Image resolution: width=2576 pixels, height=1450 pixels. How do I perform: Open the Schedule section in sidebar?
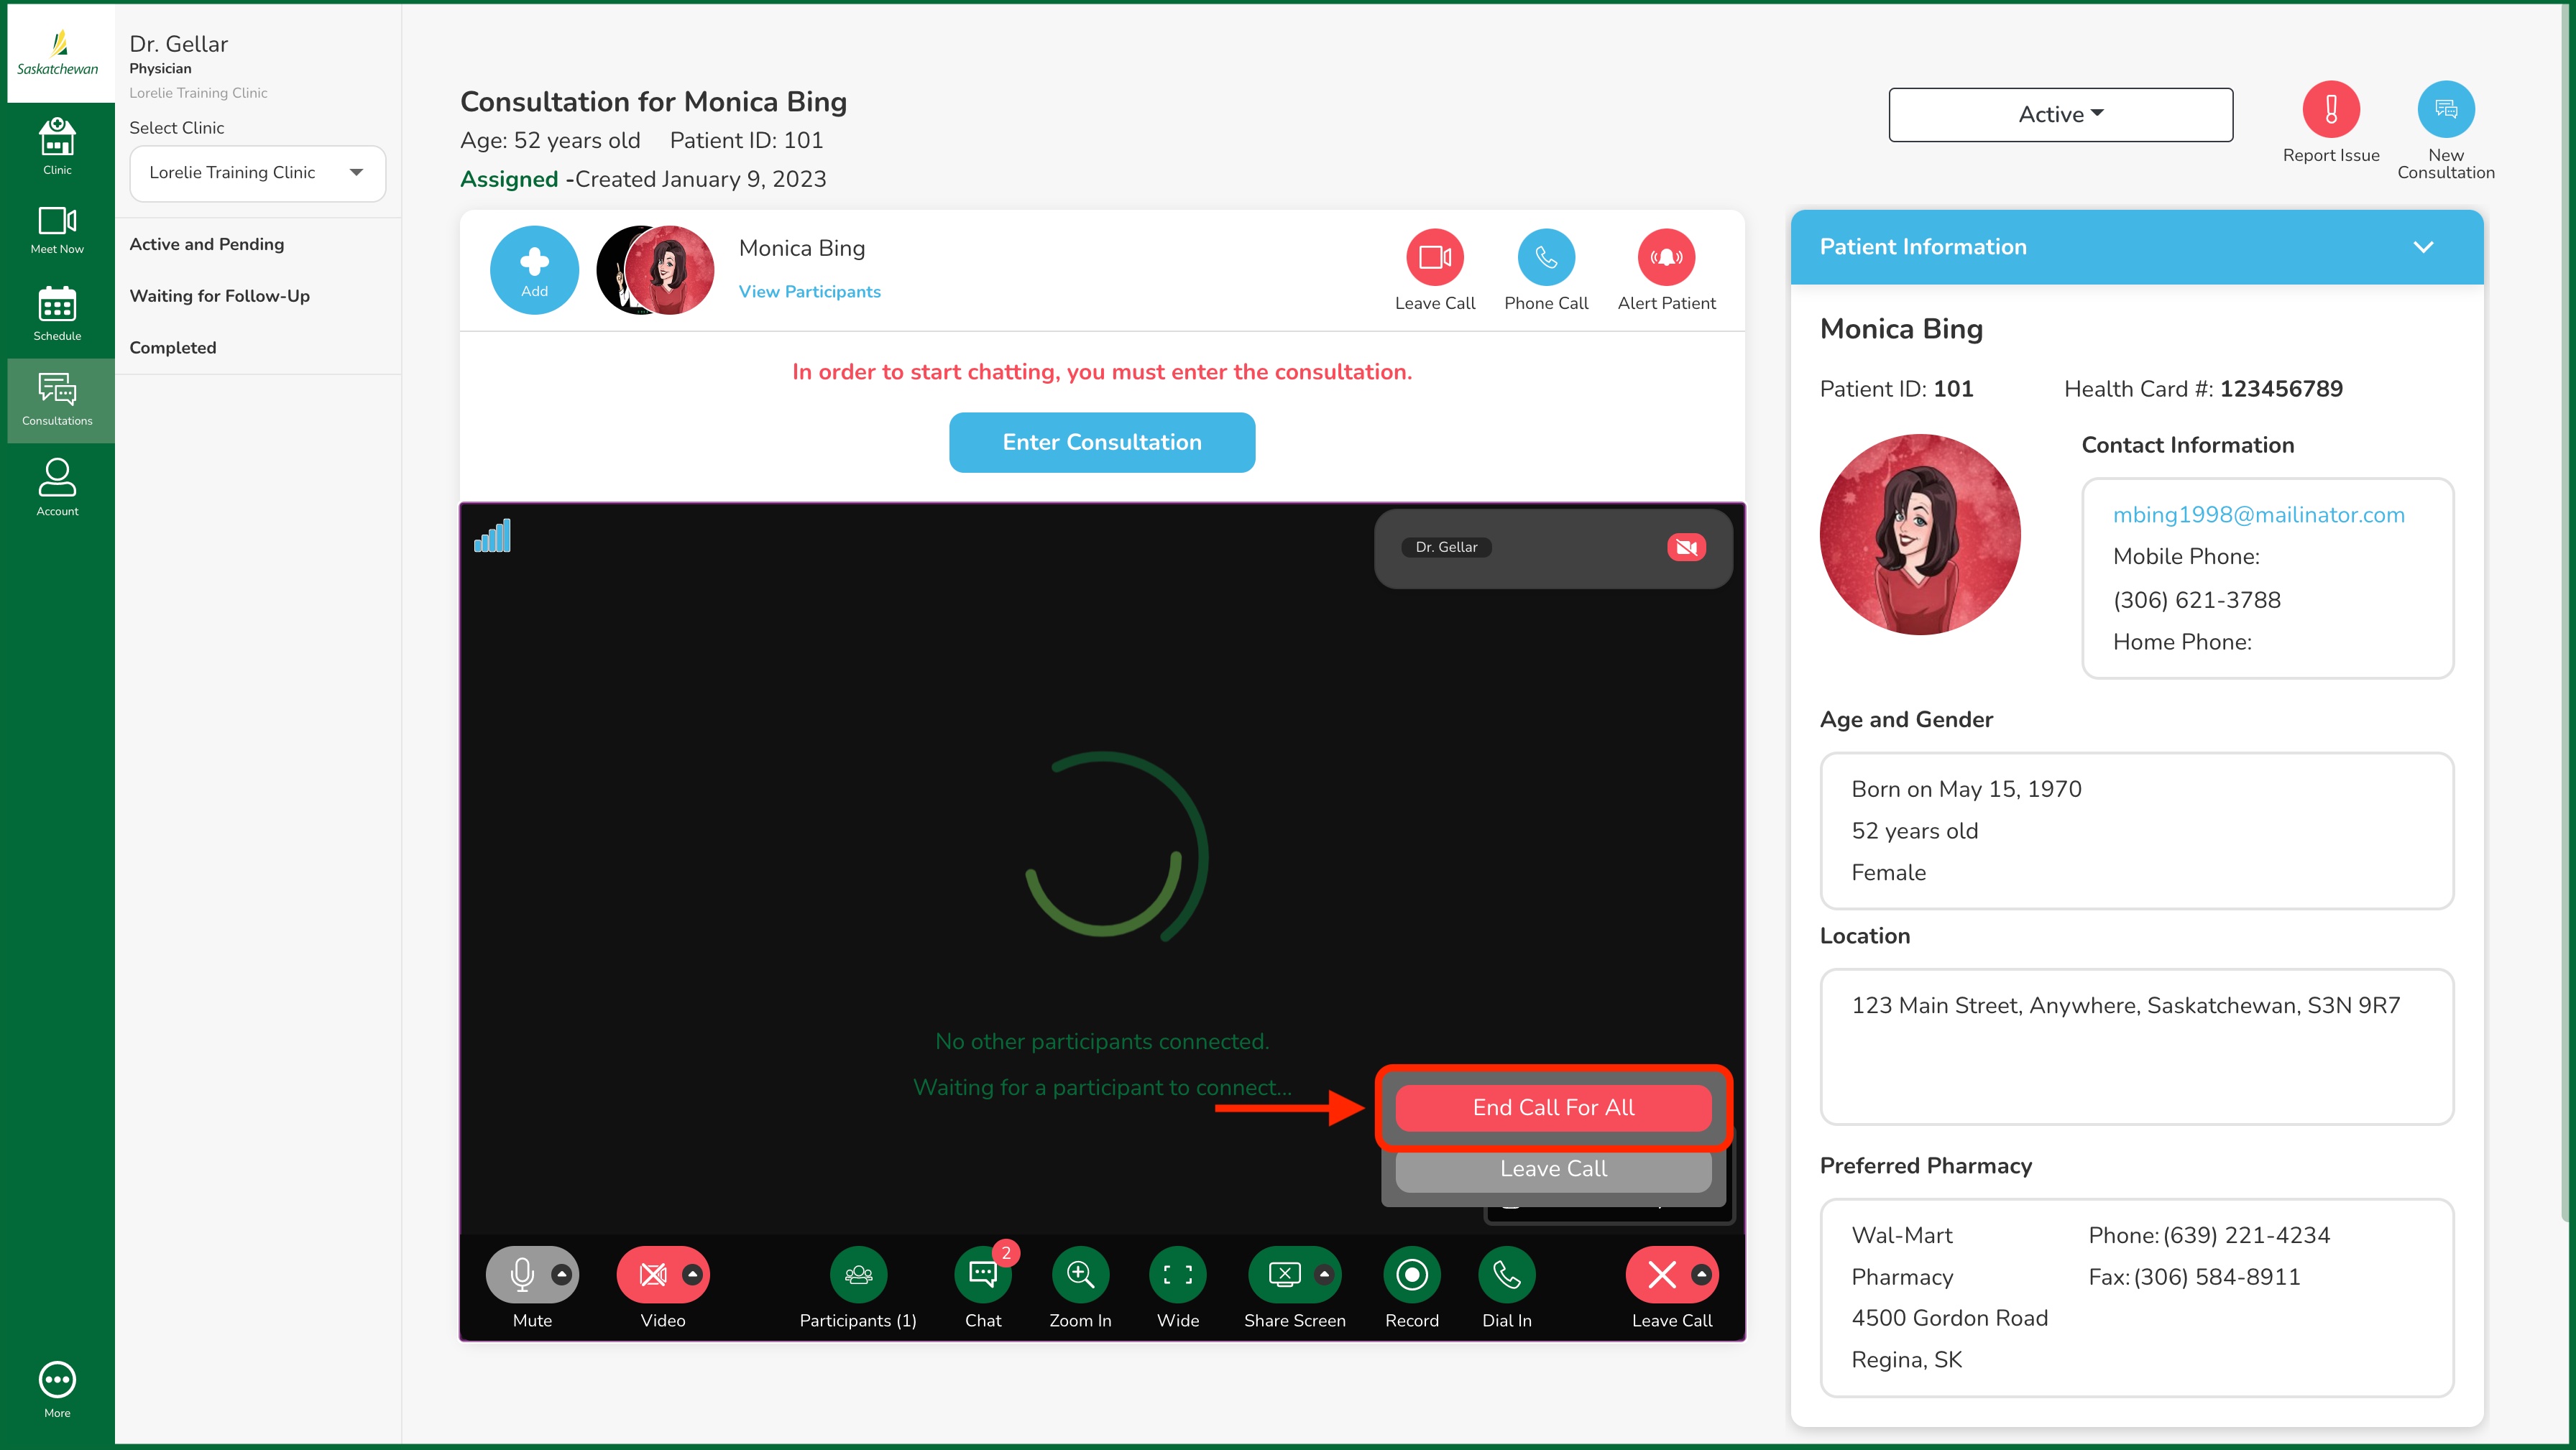(57, 313)
